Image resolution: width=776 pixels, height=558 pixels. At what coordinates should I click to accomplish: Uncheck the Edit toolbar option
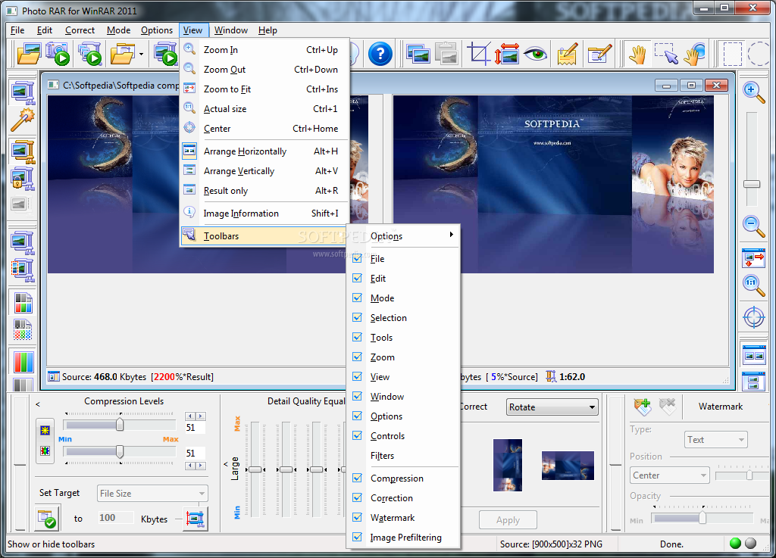tap(358, 278)
